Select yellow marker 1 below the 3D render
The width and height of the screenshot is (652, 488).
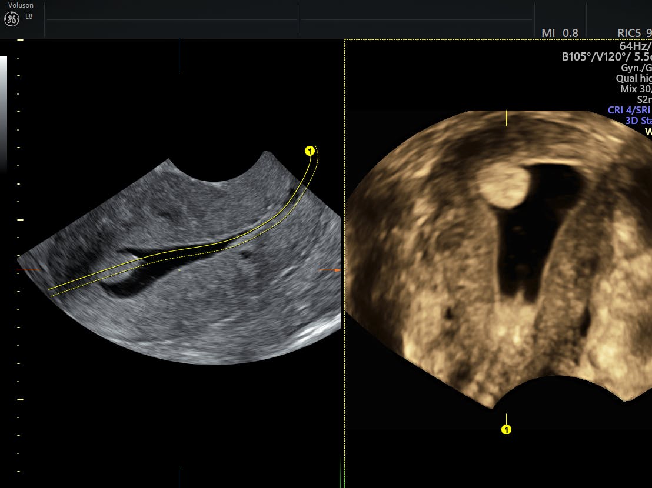(506, 430)
